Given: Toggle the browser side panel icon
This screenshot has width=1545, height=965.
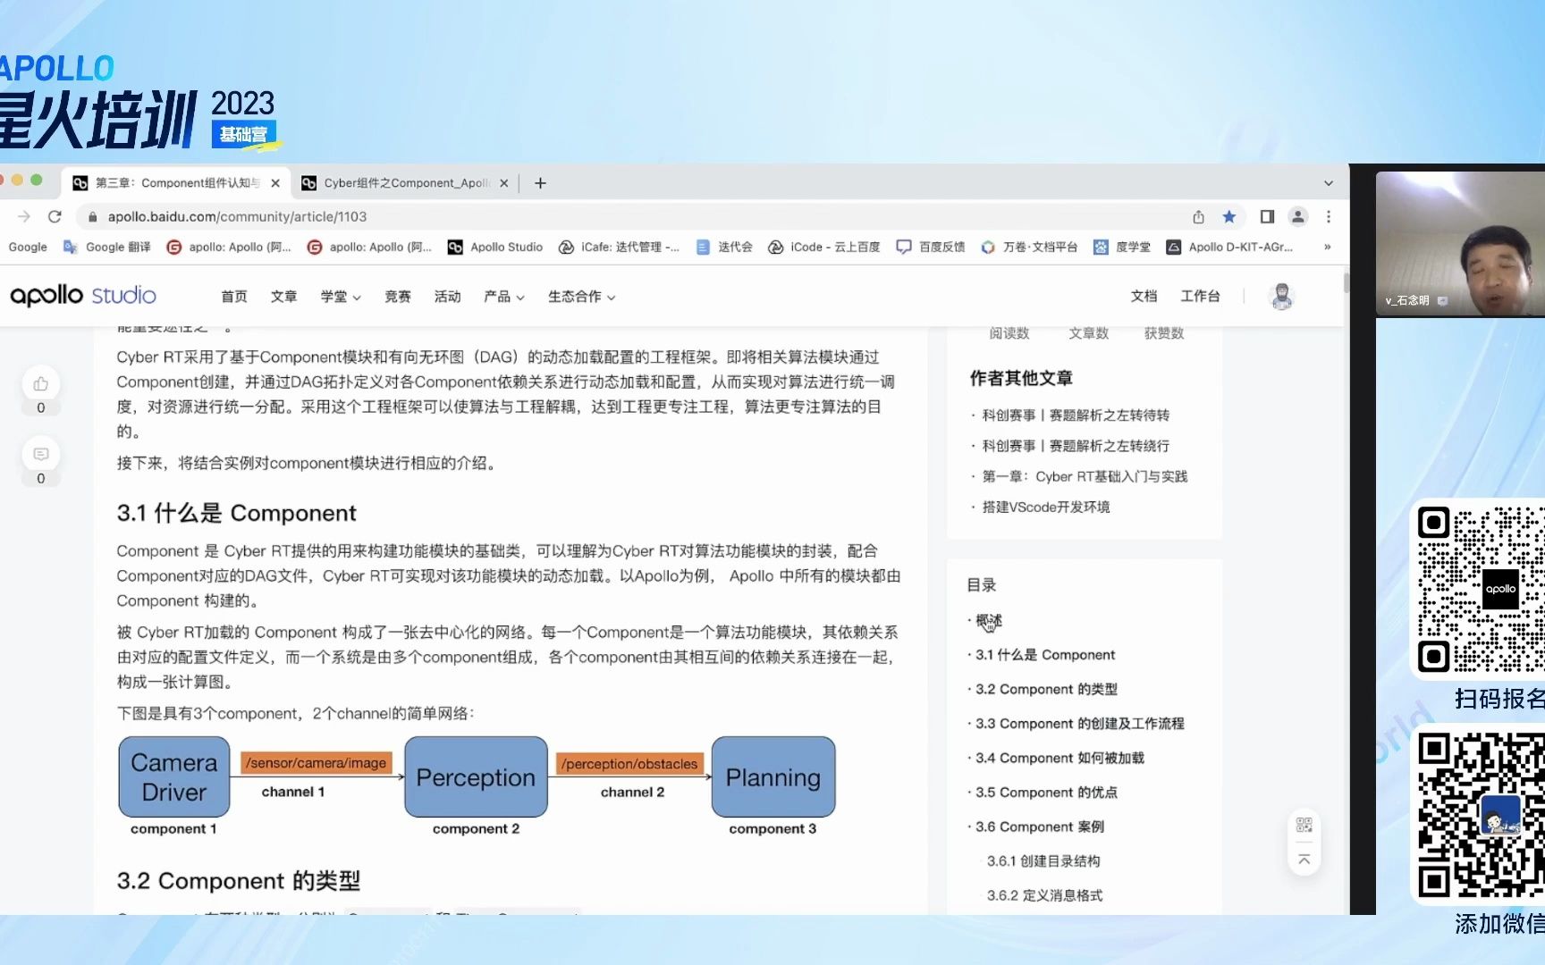Looking at the screenshot, I should (1267, 216).
